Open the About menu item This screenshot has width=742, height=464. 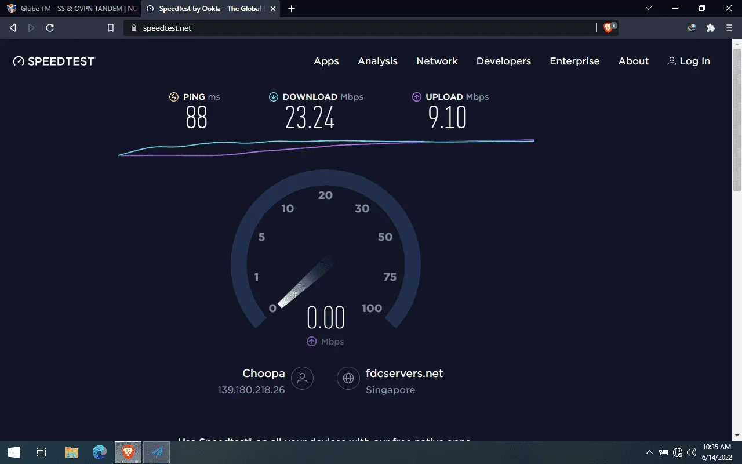(x=634, y=61)
